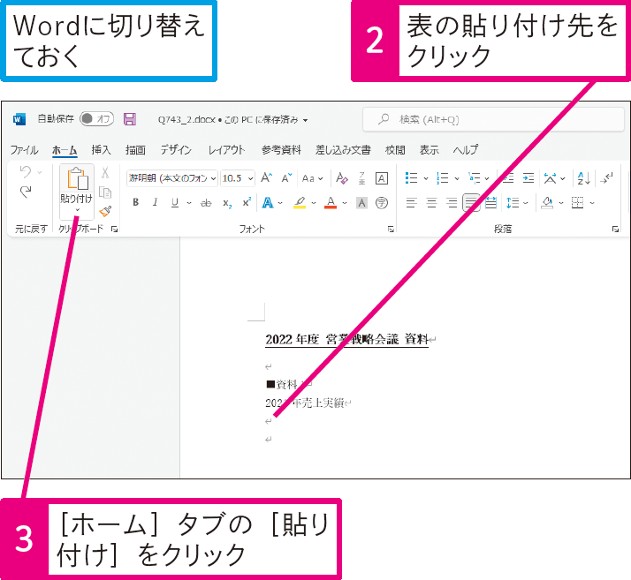This screenshot has width=631, height=580.
Task: Open the 差し込み文書 tab
Action: coord(343,150)
